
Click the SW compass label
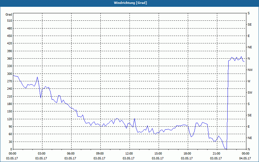[x=250, y=93]
